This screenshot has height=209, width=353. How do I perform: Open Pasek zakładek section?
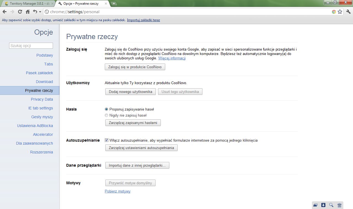pyautogui.click(x=39, y=73)
